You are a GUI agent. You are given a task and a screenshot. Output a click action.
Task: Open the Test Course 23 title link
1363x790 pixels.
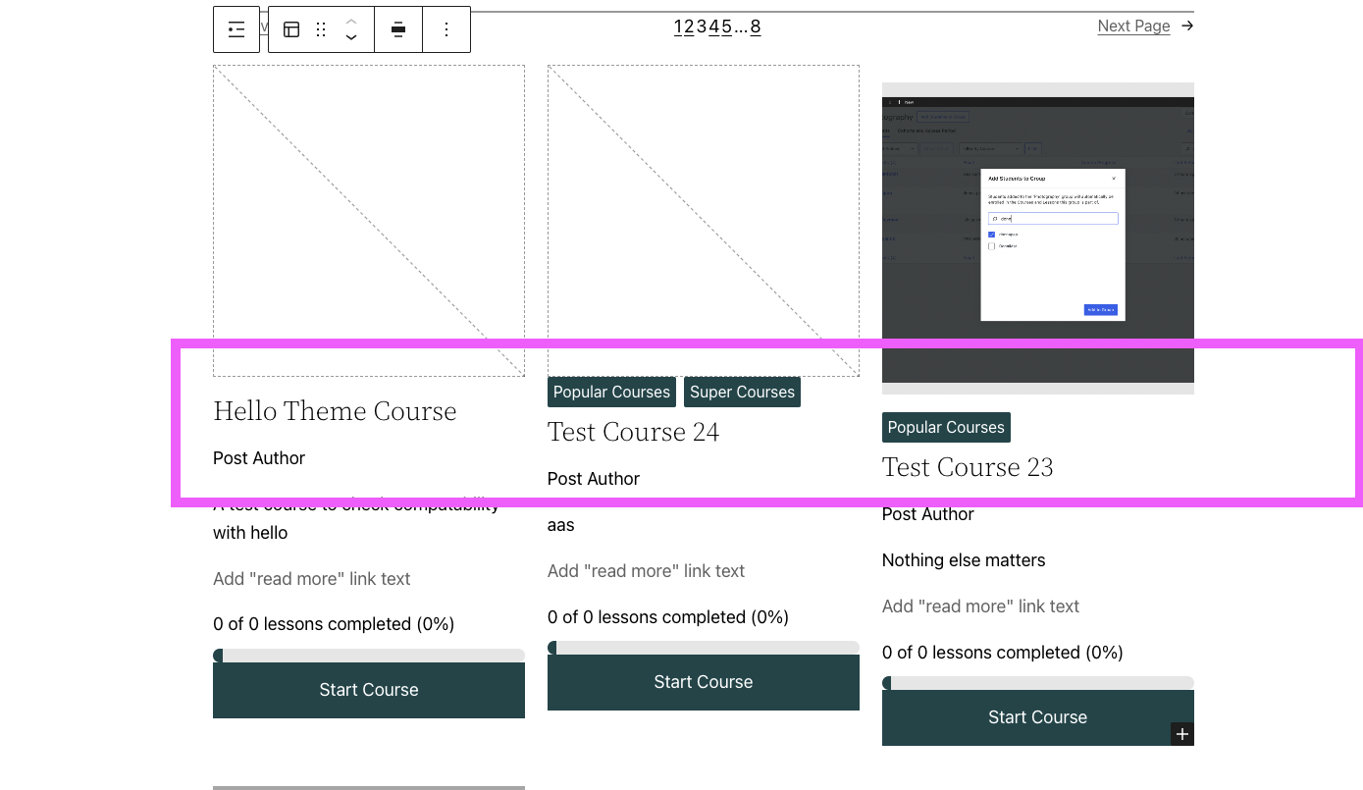[x=967, y=466]
